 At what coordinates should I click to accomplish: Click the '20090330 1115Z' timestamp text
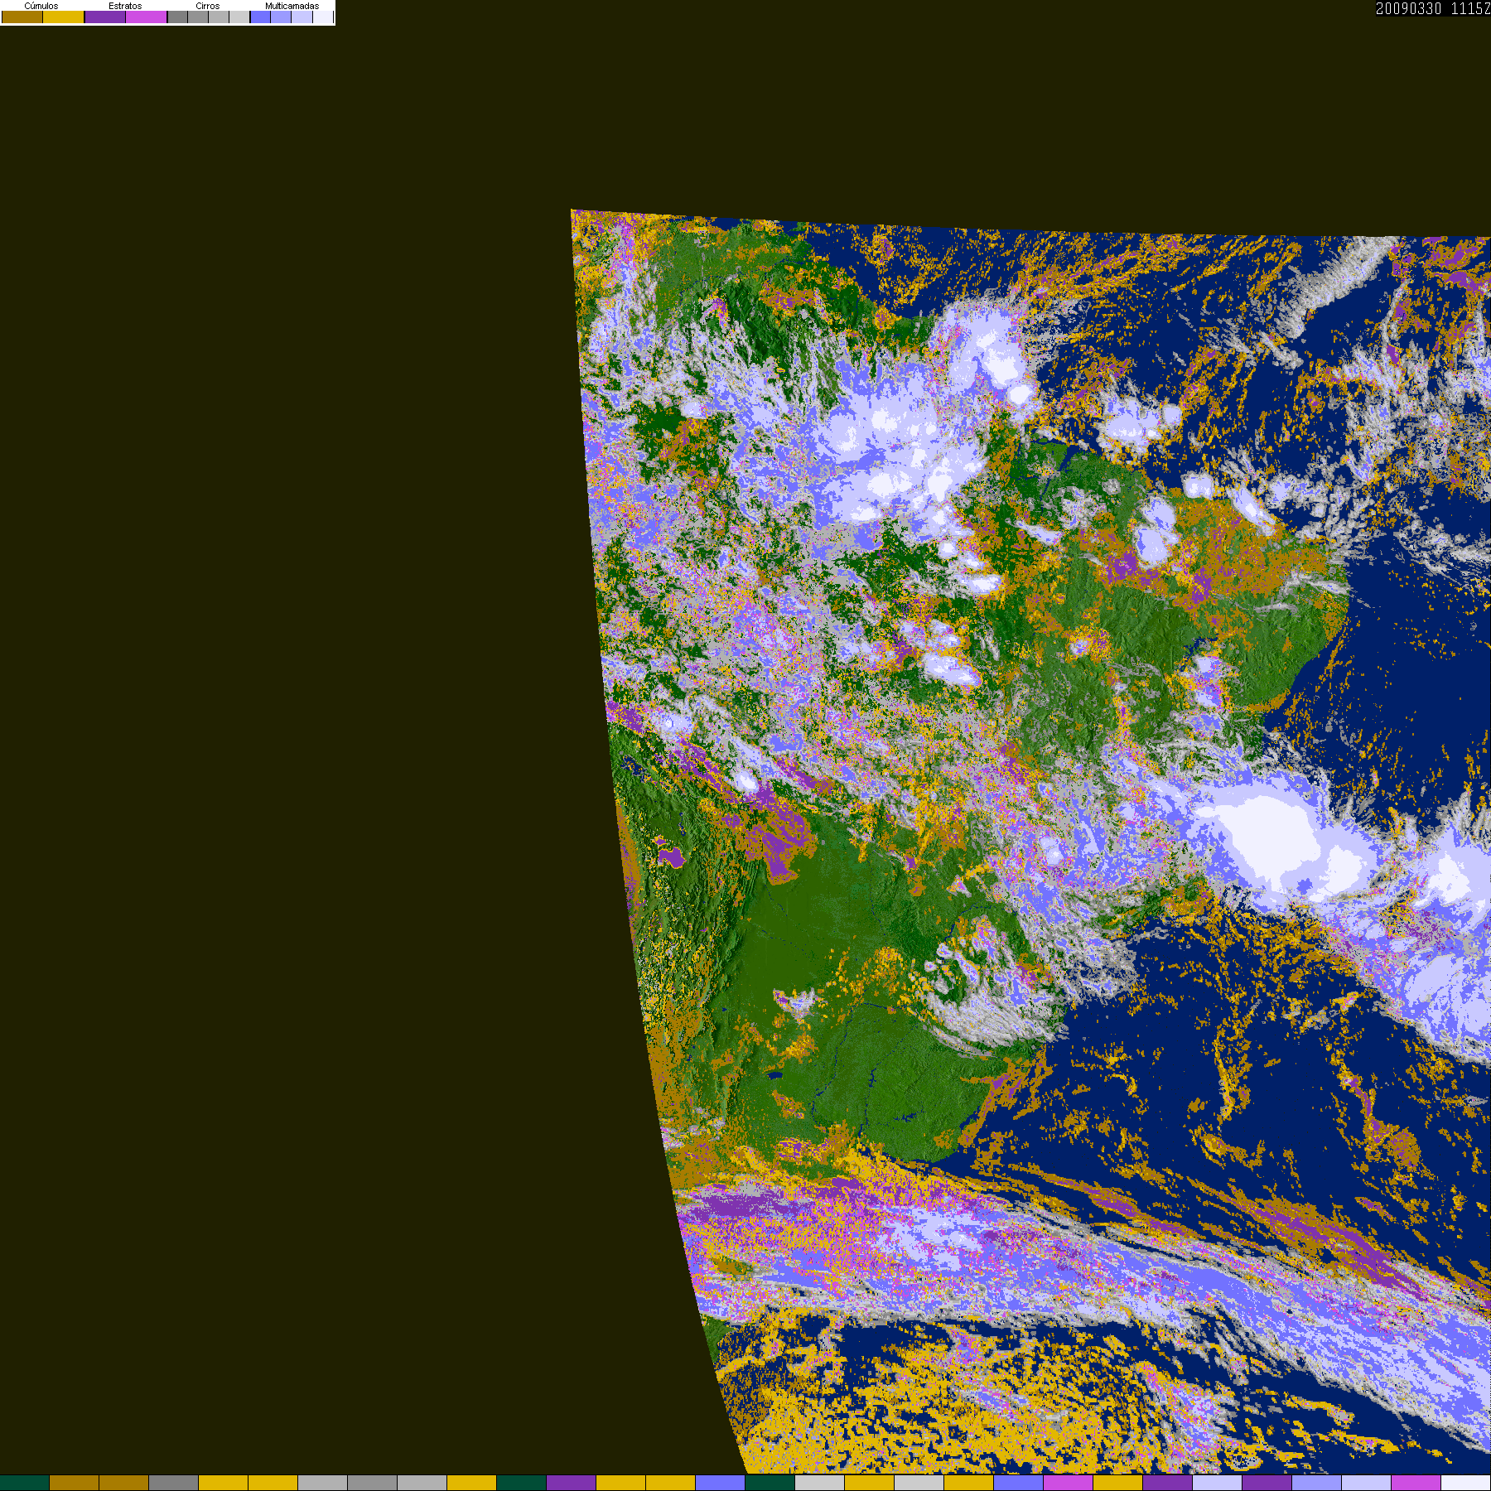click(1433, 8)
